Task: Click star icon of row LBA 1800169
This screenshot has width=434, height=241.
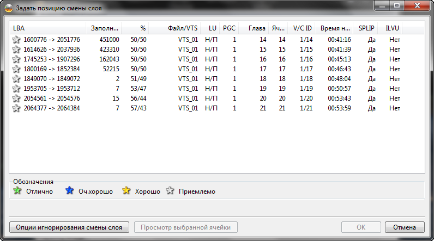Action: point(16,69)
